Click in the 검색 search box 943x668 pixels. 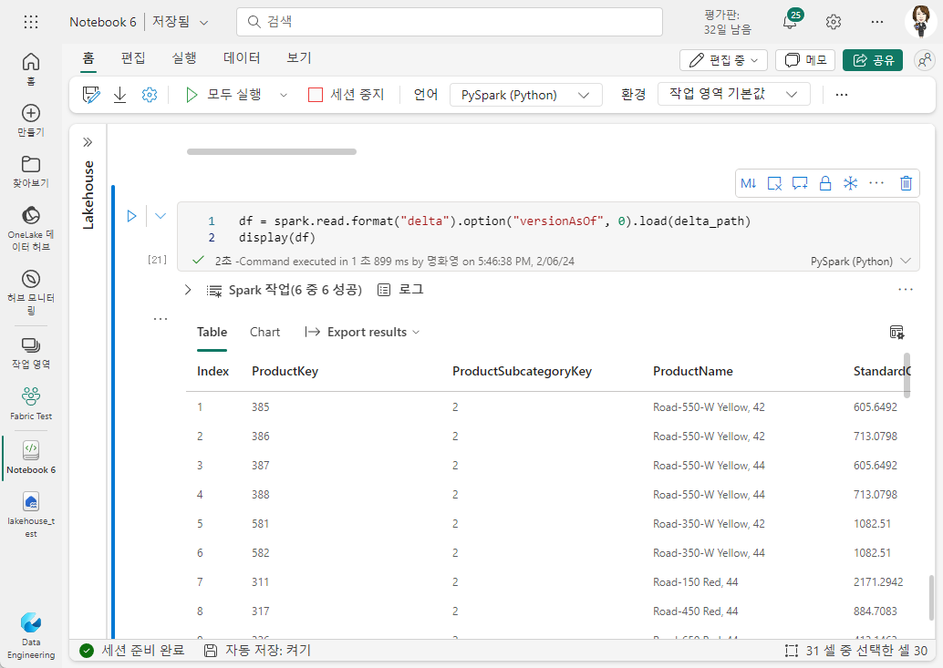450,22
